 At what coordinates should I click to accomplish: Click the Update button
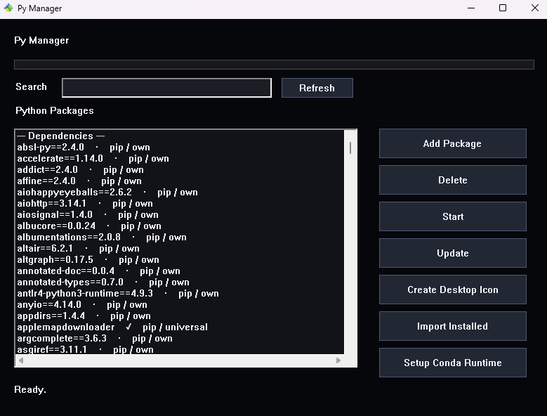452,253
